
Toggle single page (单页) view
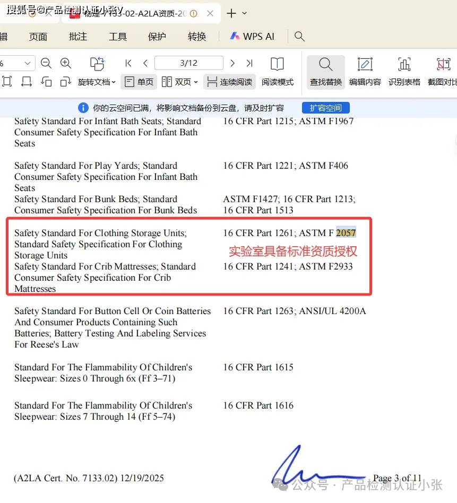(x=140, y=82)
